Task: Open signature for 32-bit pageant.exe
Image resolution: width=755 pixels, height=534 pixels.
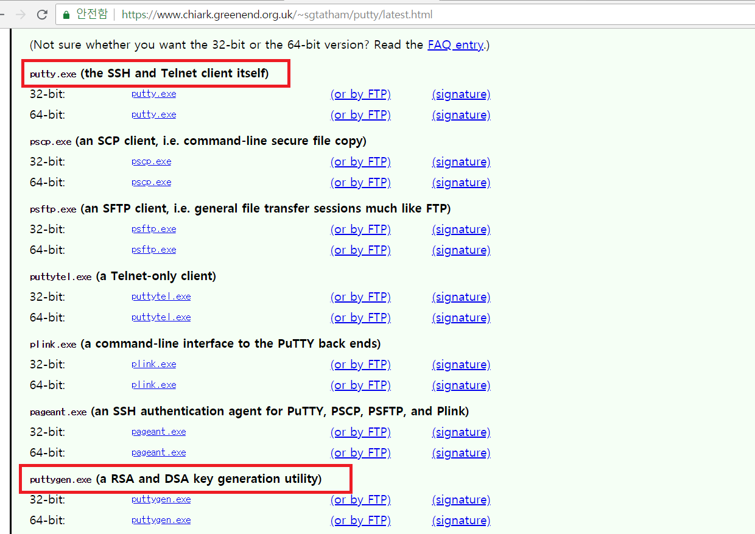Action: (x=461, y=432)
